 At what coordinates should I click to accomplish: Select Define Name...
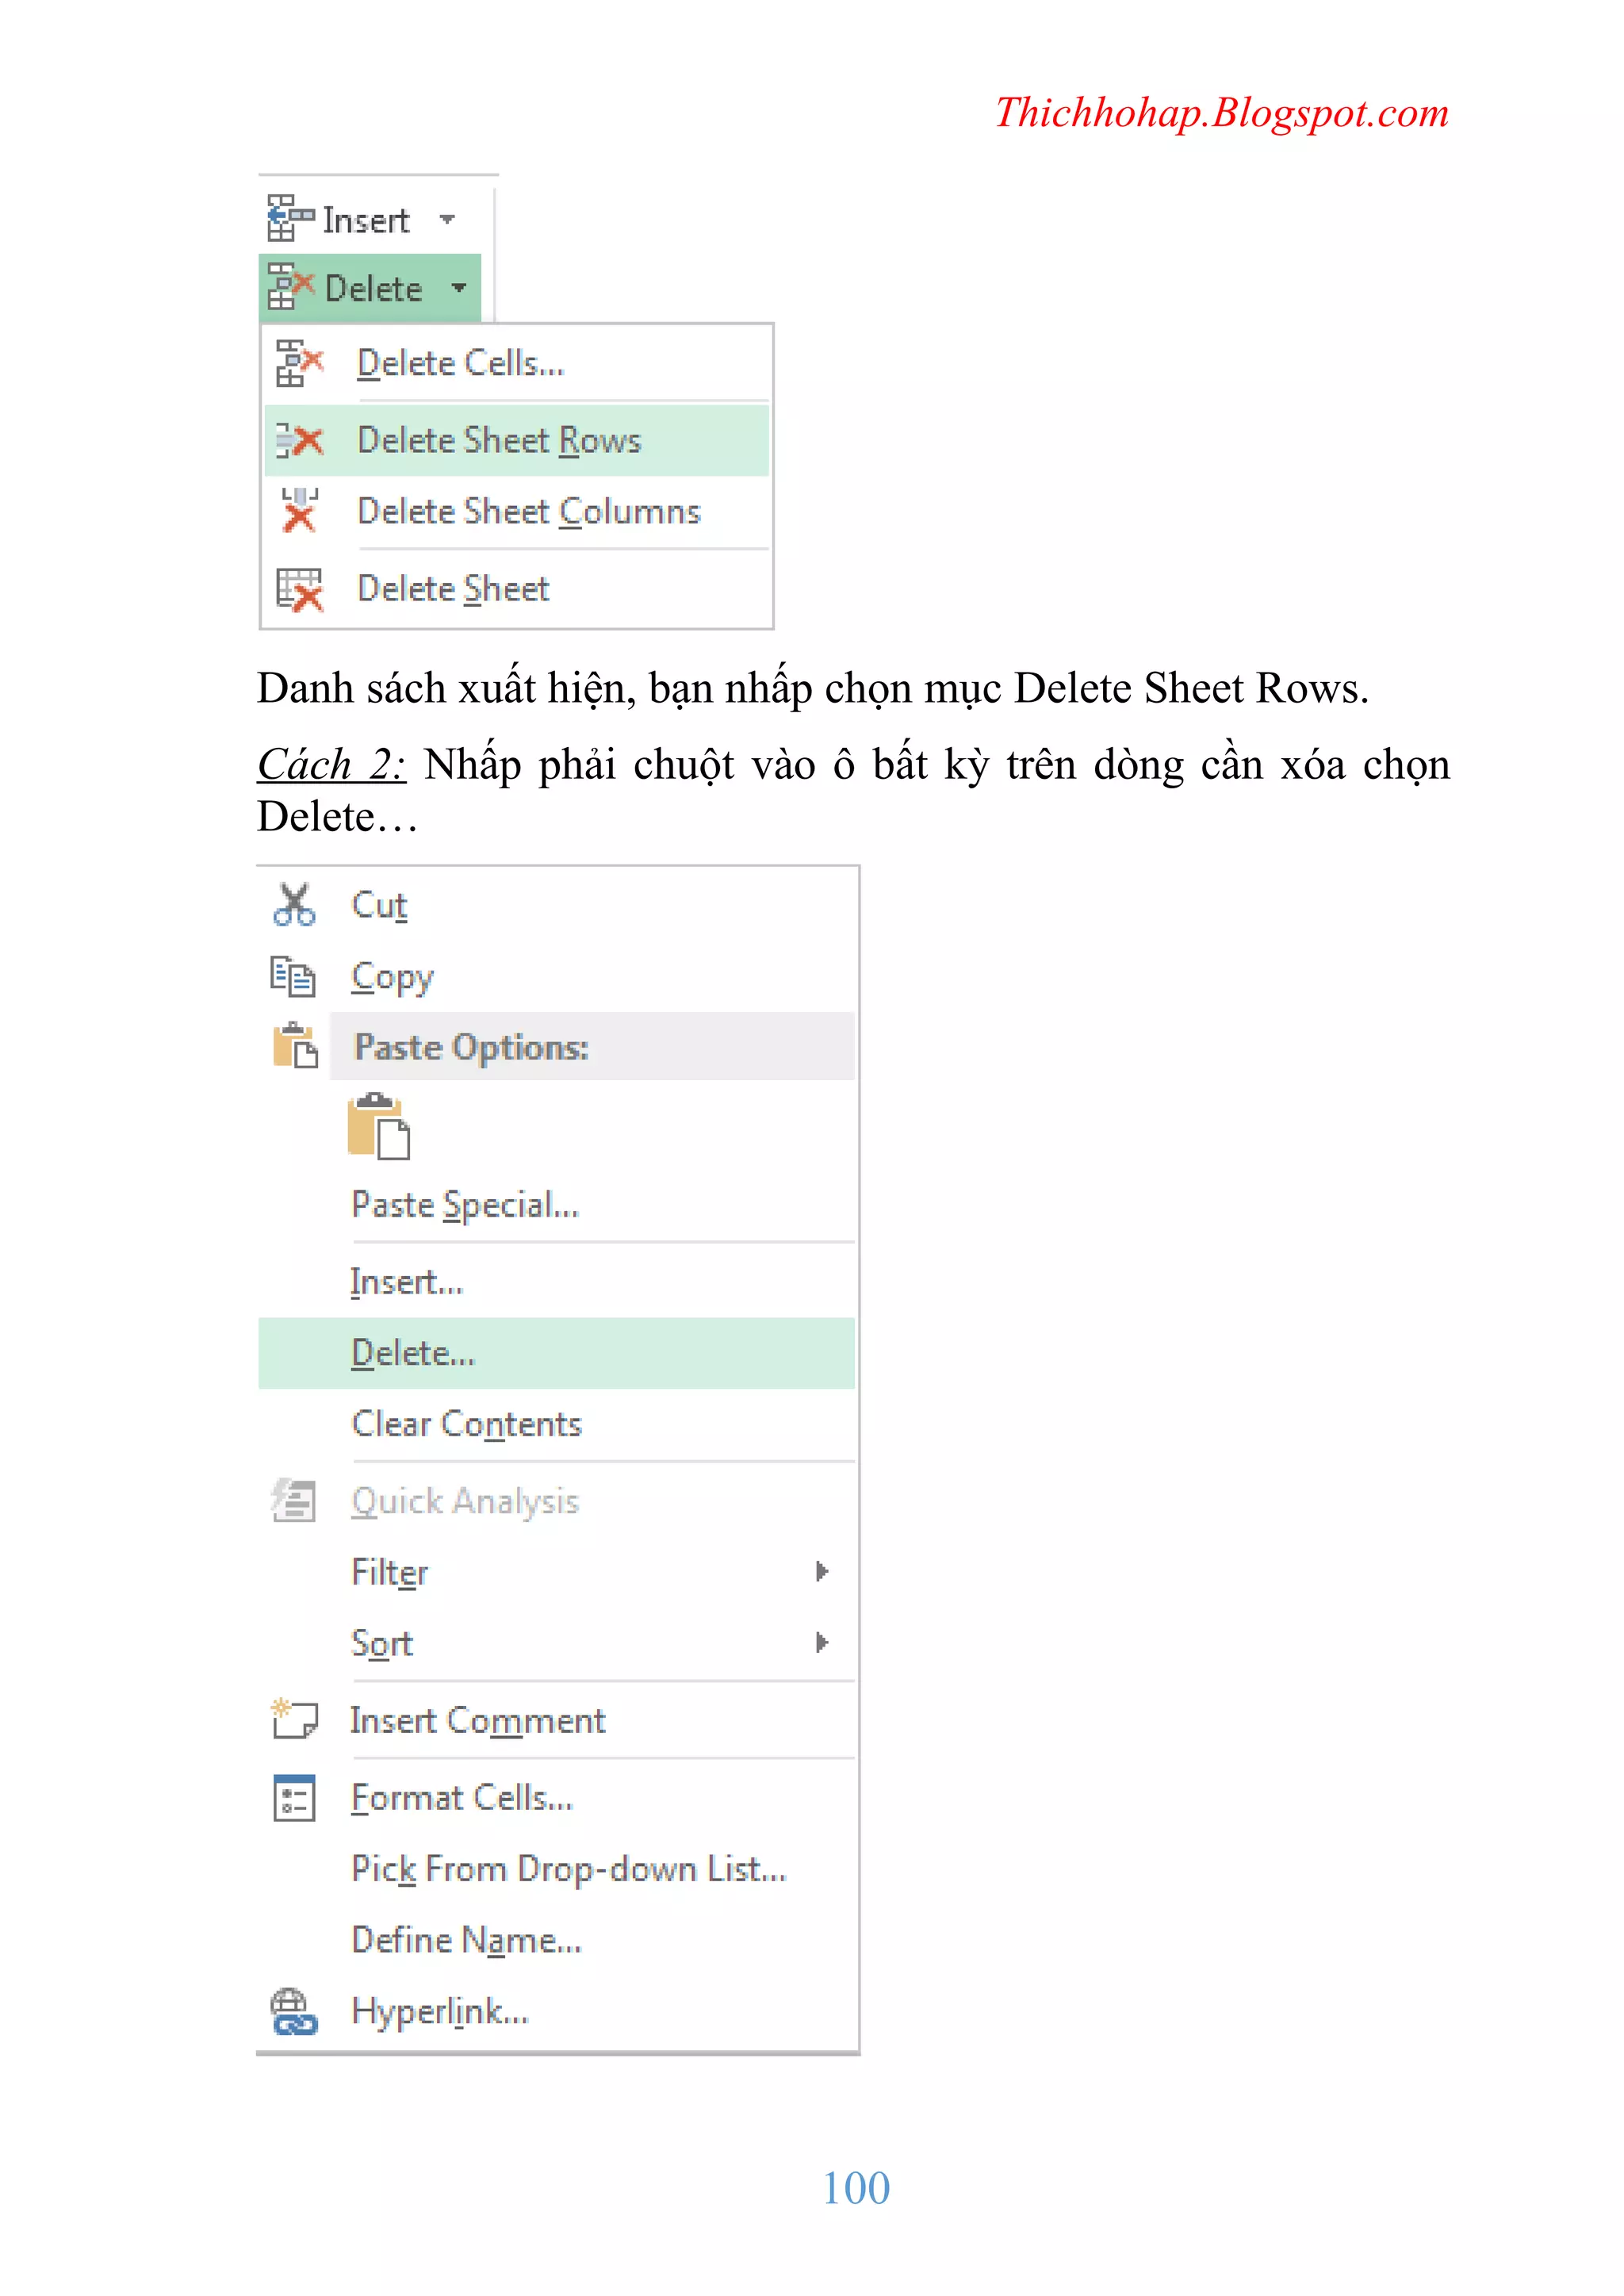point(557,1939)
